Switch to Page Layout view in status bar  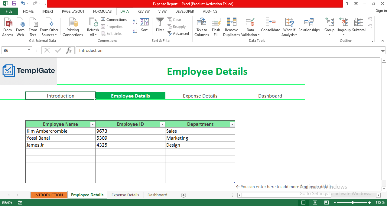pyautogui.click(x=315, y=203)
